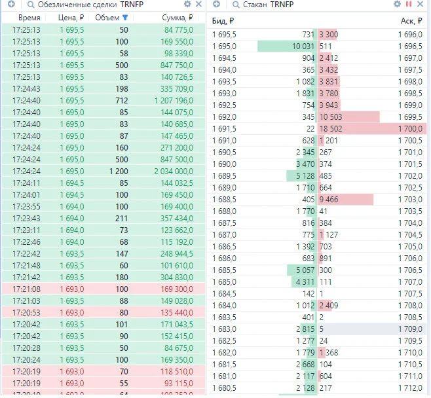Click the bid price 1 689,5
The image size is (431, 398).
[224, 176]
